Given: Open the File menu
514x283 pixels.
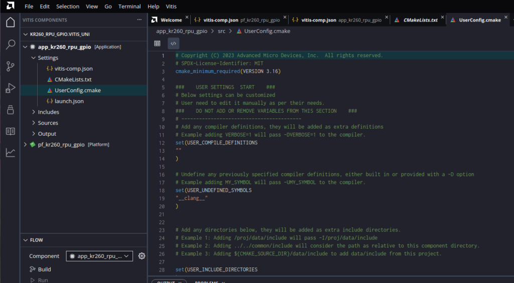Looking at the screenshot, I should coord(29,6).
